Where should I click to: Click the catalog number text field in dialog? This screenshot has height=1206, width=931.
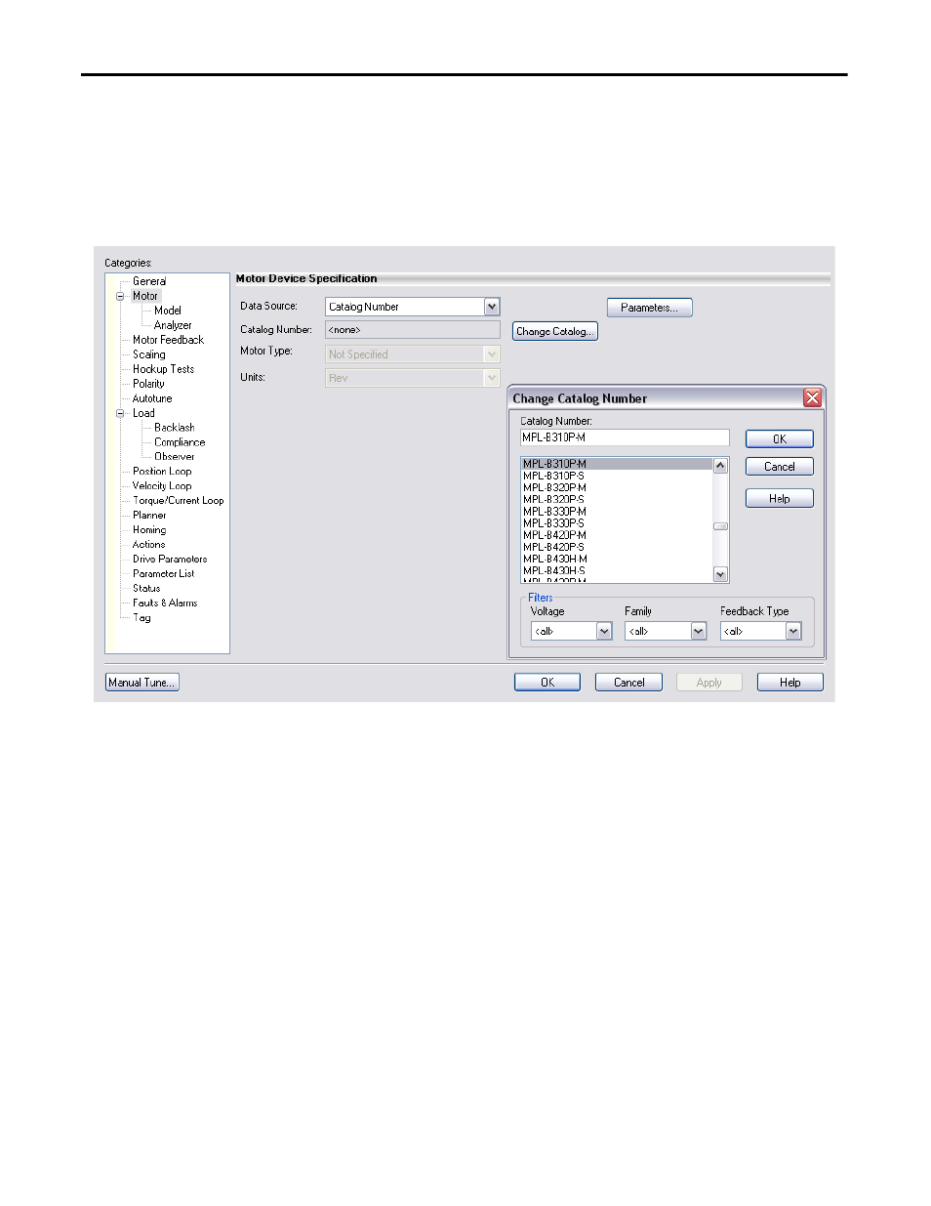click(x=625, y=437)
